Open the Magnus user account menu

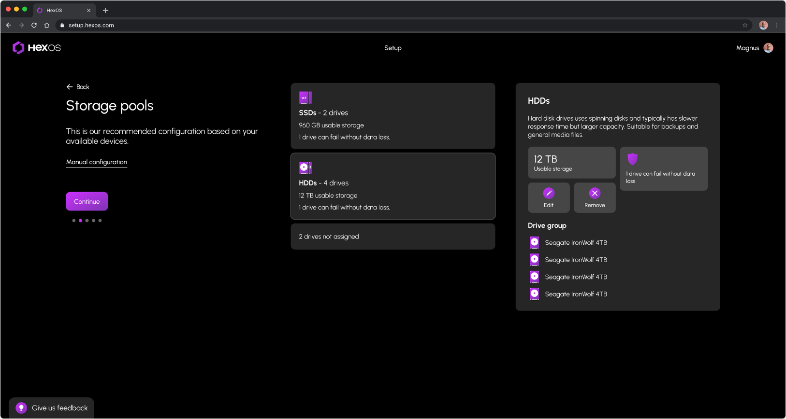click(754, 48)
